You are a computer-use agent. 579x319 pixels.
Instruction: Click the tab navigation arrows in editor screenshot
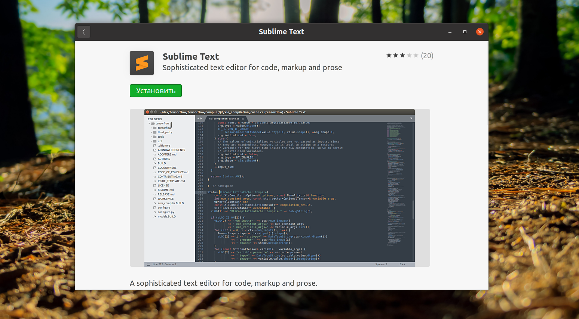coord(200,119)
